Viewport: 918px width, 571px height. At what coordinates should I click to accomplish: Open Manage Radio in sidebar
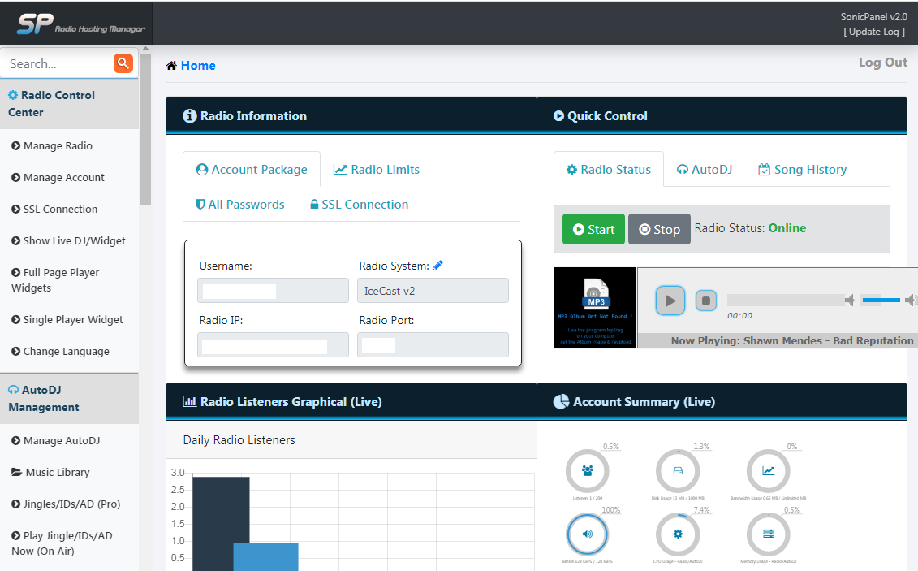tap(52, 146)
